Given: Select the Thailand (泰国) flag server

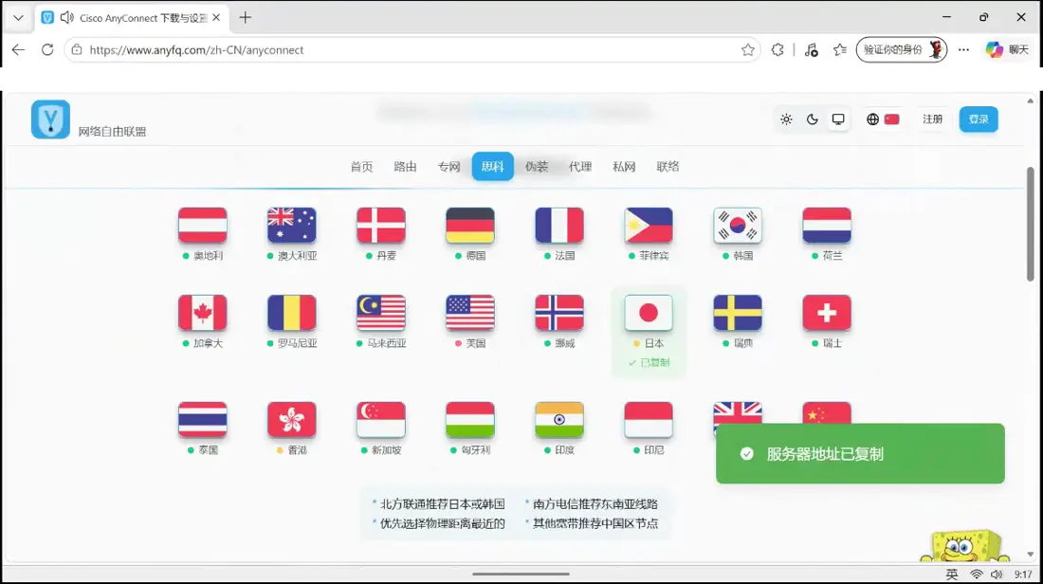Looking at the screenshot, I should [x=203, y=420].
